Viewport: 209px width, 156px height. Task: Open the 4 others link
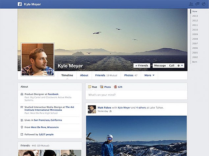pyautogui.click(x=141, y=108)
